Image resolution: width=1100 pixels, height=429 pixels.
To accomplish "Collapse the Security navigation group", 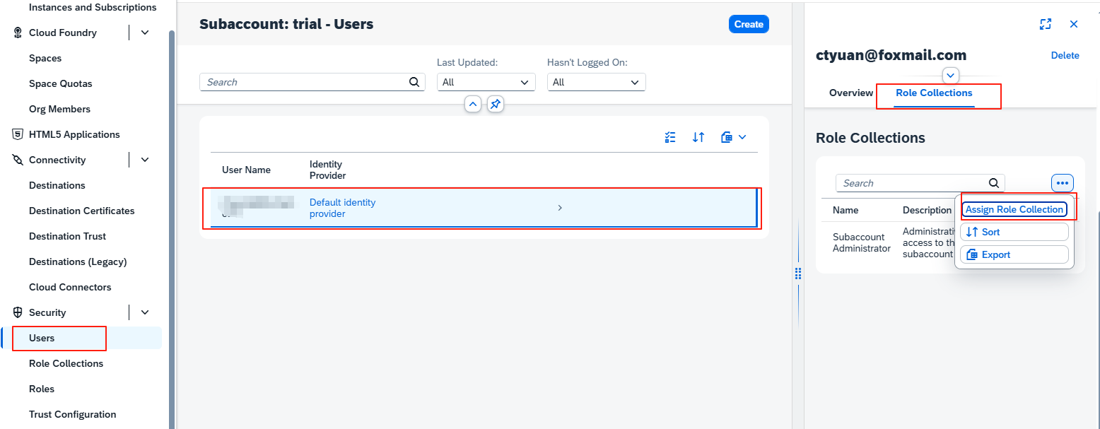I will (145, 312).
